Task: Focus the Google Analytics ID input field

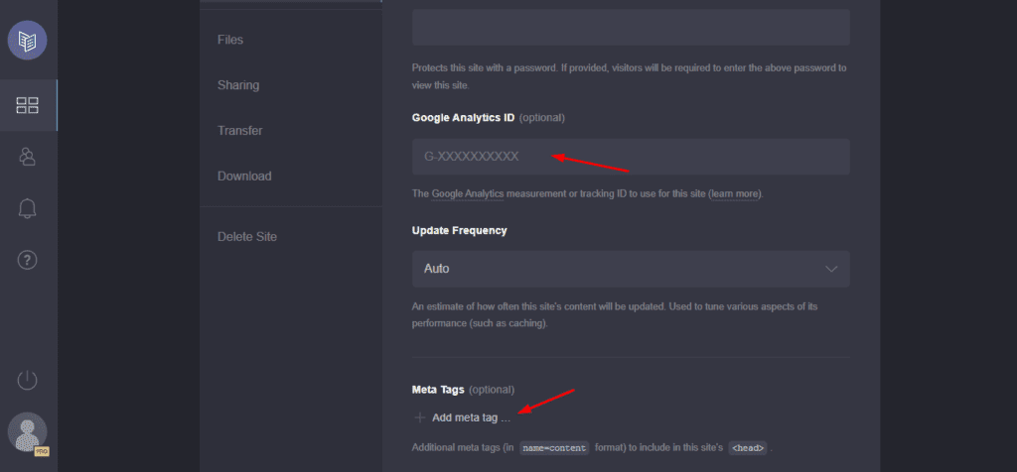Action: click(x=631, y=157)
